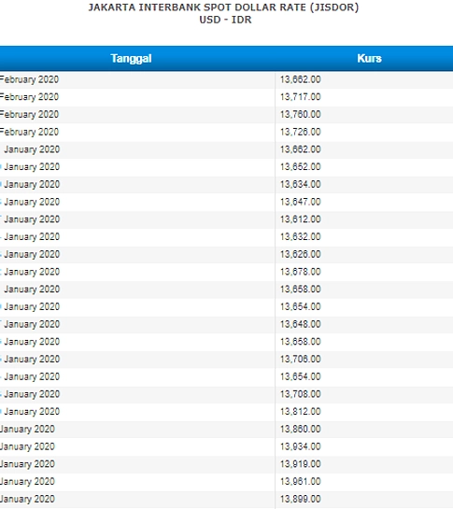Image resolution: width=453 pixels, height=509 pixels.
Task: Select the rate value 13,634.00
Action: pos(301,184)
